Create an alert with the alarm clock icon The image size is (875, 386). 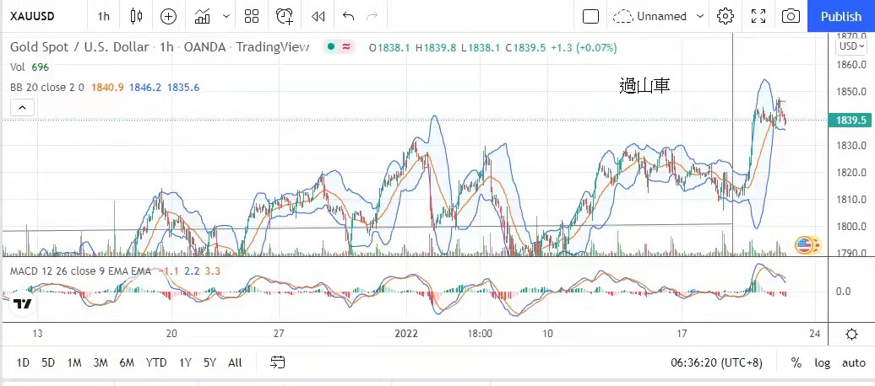pyautogui.click(x=285, y=16)
